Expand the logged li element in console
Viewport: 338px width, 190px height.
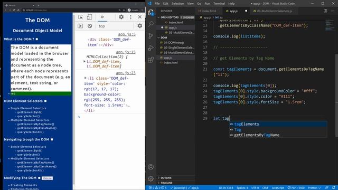tap(86, 78)
